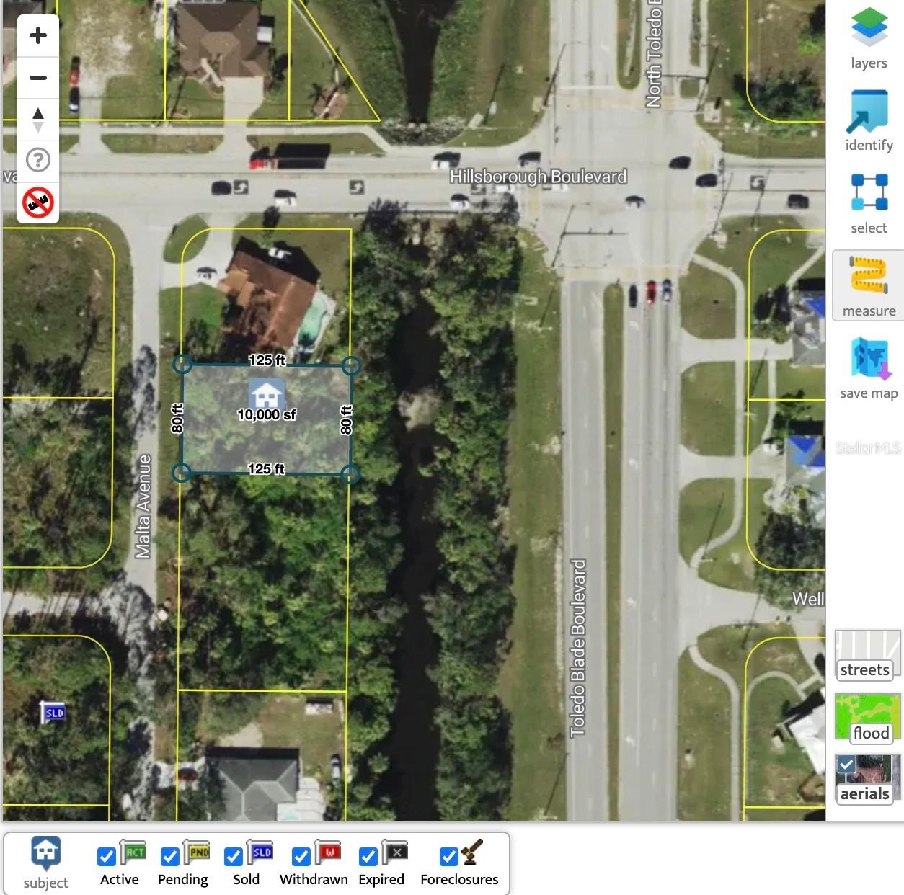904x895 pixels.
Task: Open the layers panel
Action: pyautogui.click(x=869, y=37)
